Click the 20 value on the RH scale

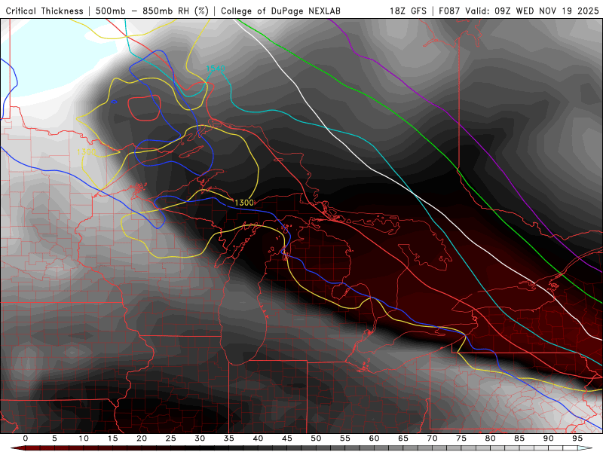point(142,438)
